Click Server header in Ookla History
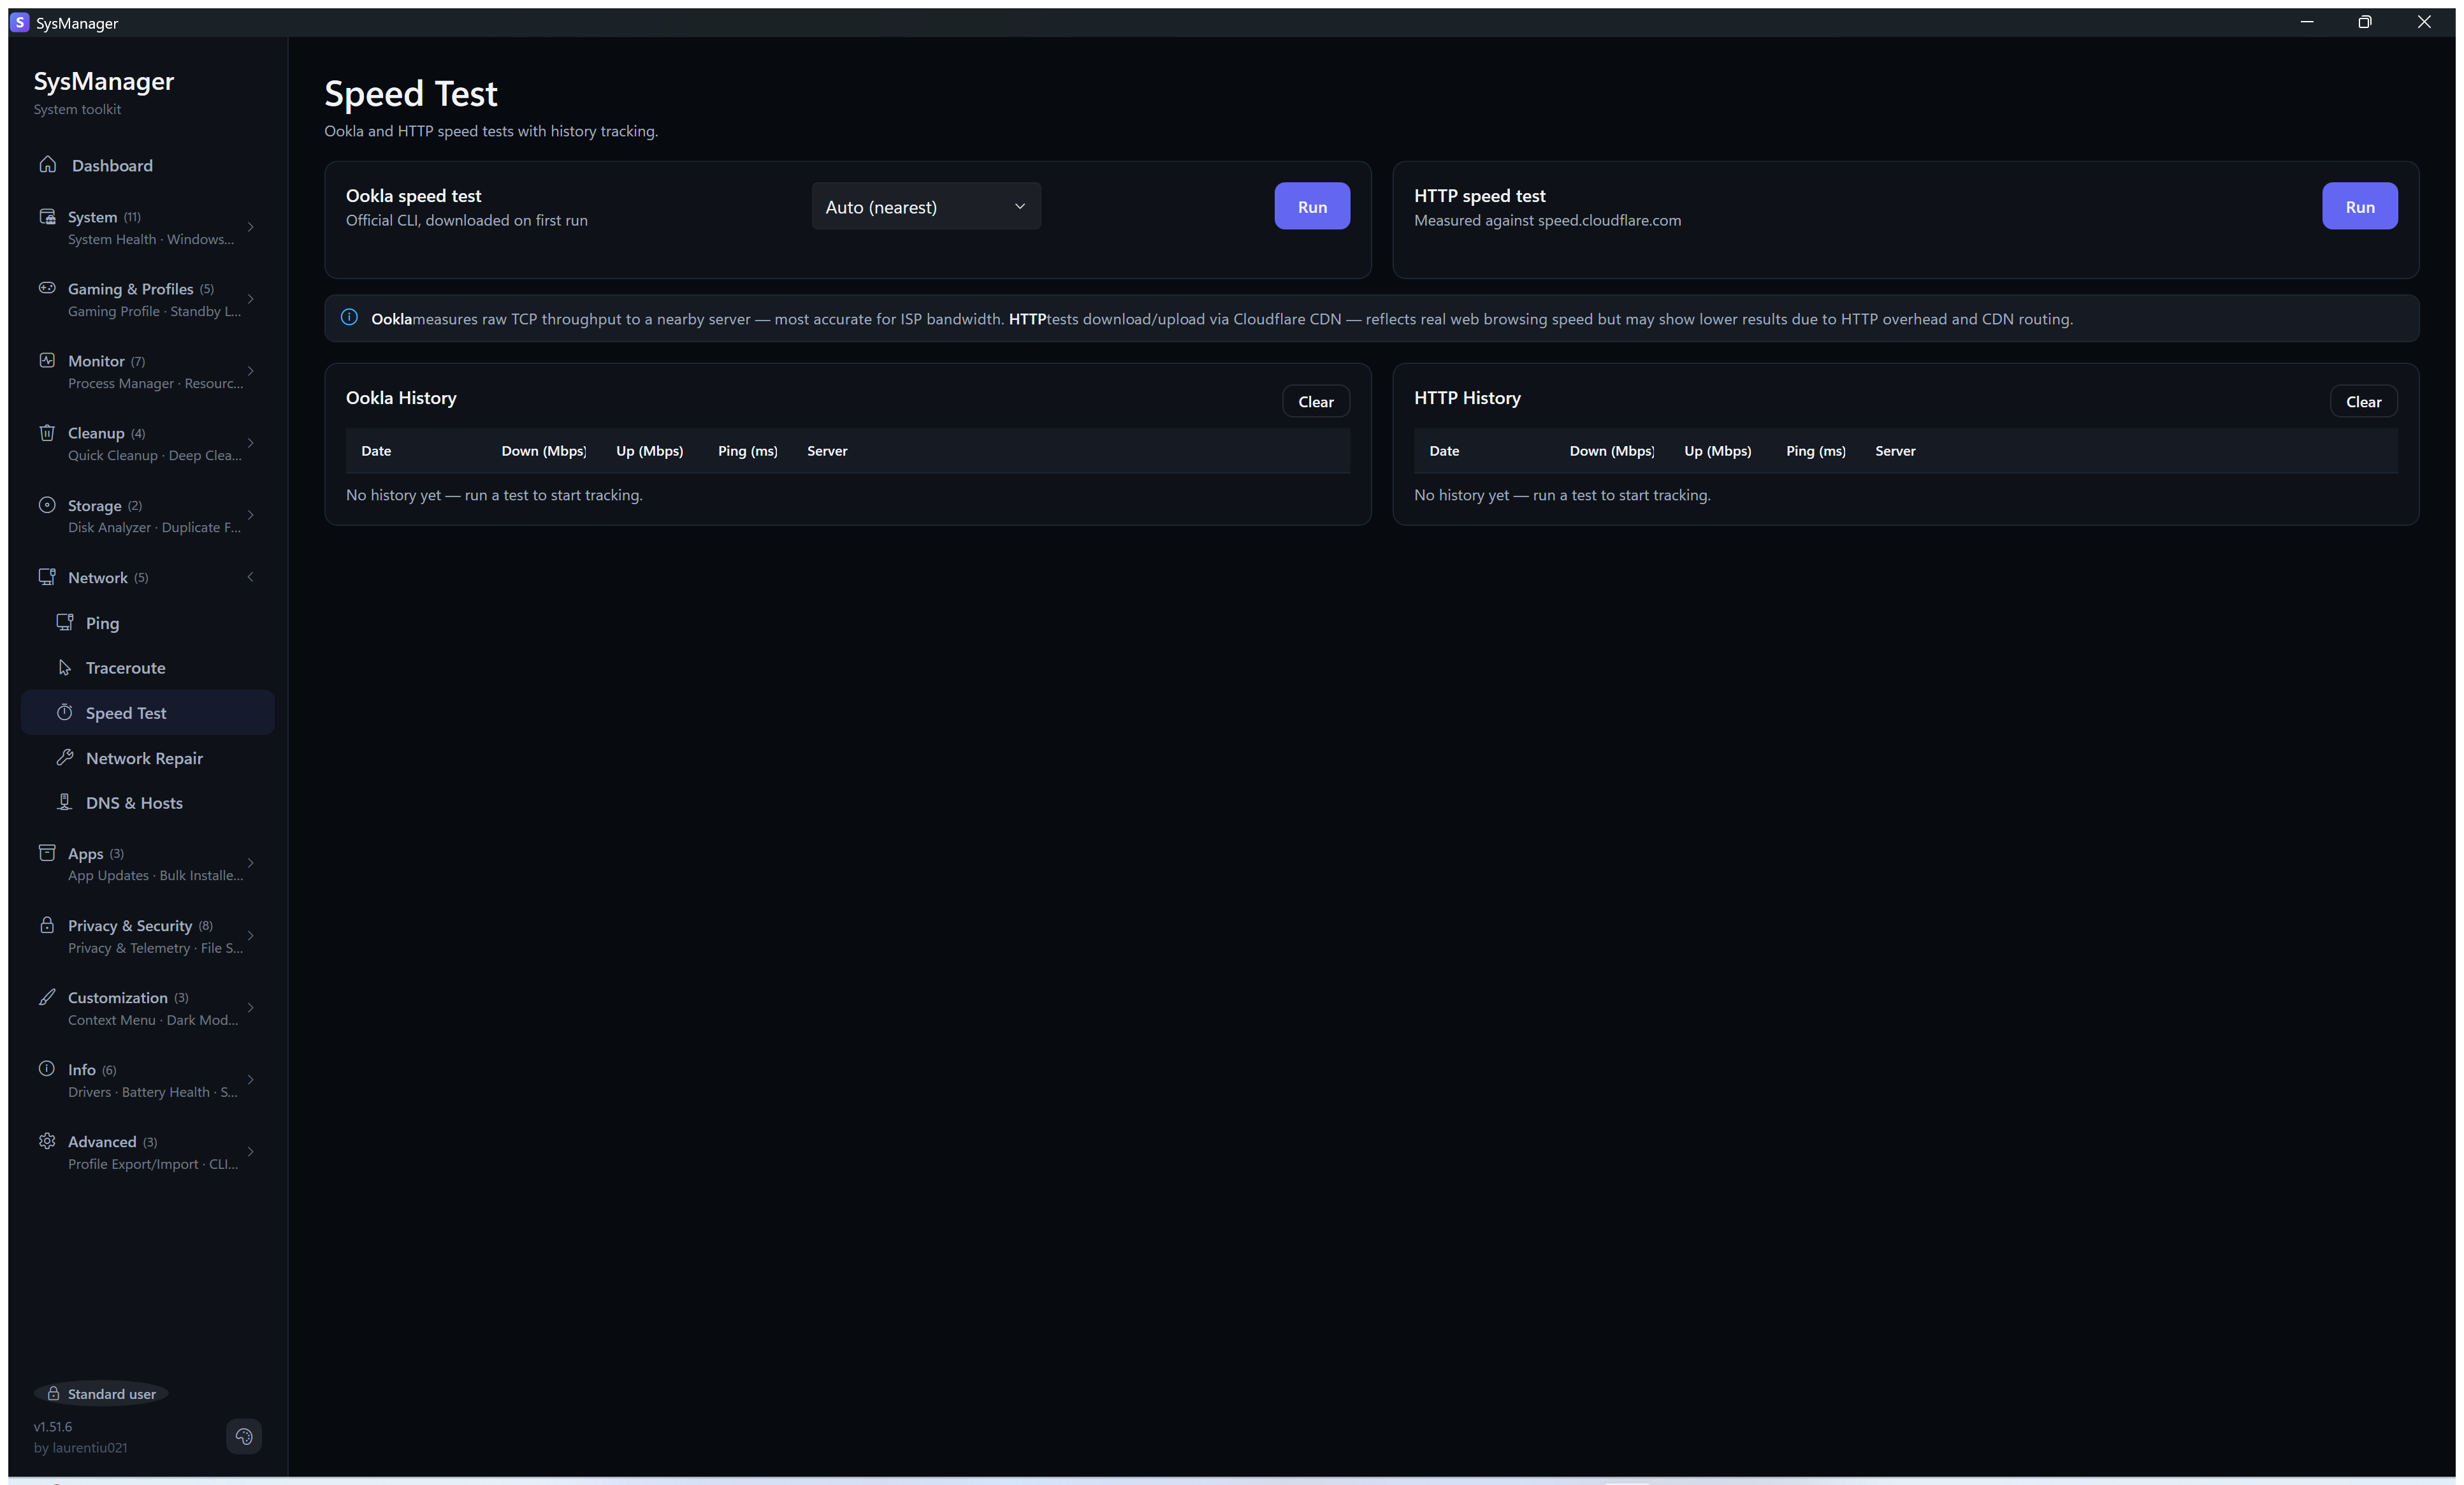 [x=827, y=451]
